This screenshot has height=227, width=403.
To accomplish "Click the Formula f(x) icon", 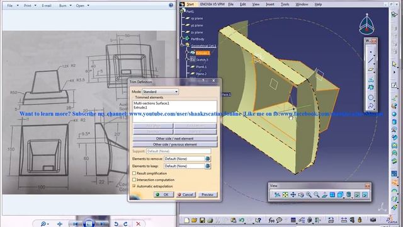I will pyautogui.click(x=271, y=220).
